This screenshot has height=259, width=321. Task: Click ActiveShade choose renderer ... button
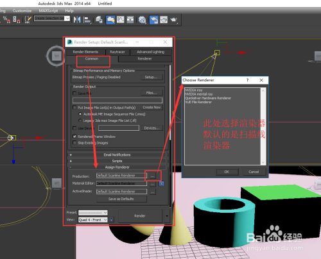click(x=152, y=192)
